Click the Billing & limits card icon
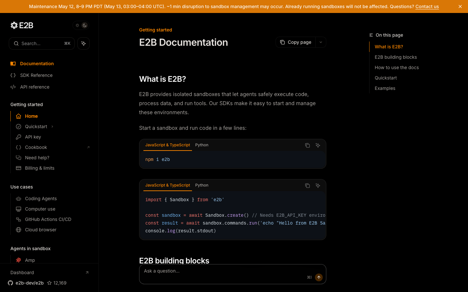Image resolution: width=468 pixels, height=292 pixels. [19, 168]
